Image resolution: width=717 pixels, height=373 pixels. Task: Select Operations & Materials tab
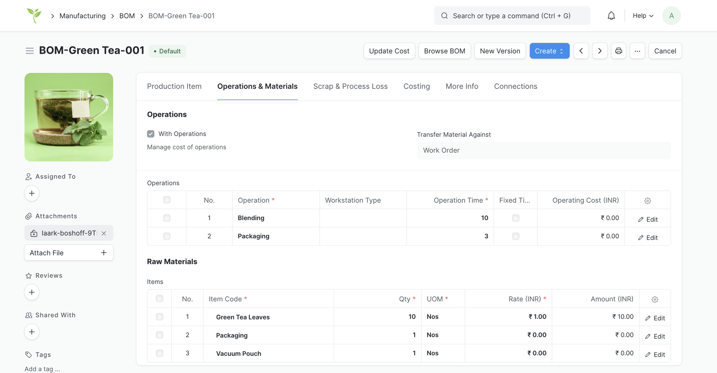(x=257, y=86)
